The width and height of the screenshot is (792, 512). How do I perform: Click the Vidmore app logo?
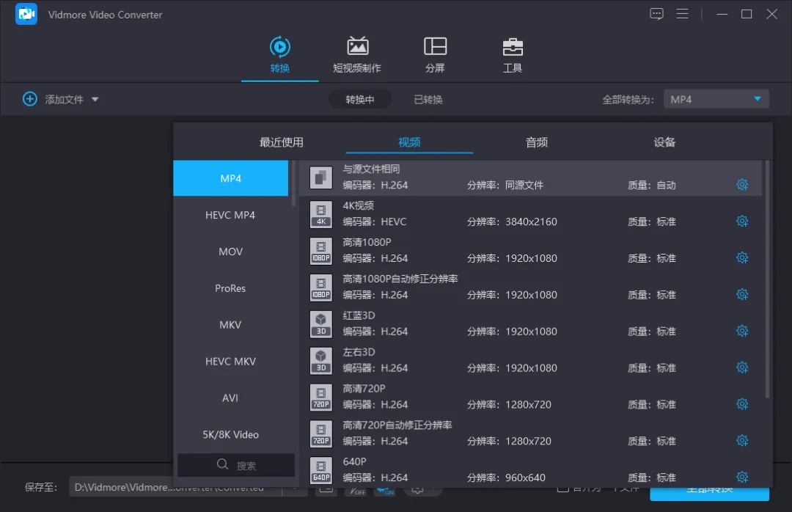[26, 14]
